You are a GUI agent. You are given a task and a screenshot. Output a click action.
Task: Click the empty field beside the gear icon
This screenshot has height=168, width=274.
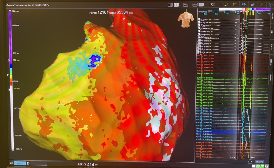39,164
